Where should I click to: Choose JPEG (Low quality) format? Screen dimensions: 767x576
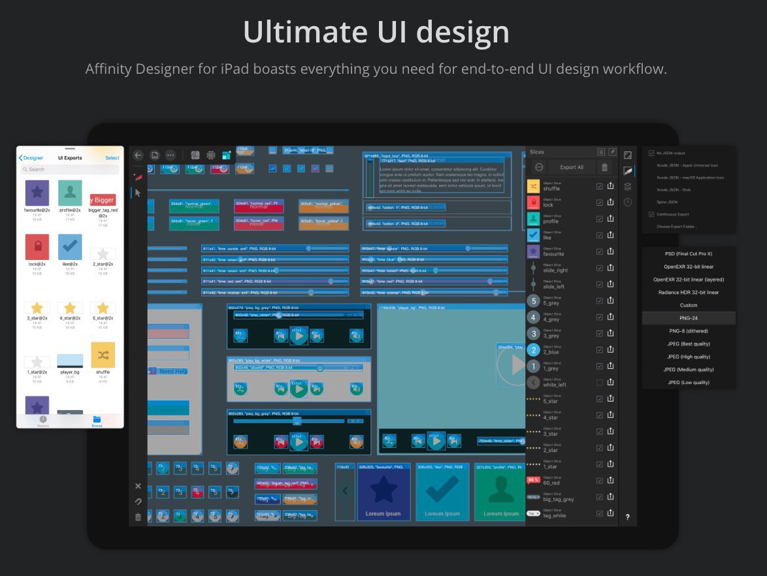[x=689, y=383]
